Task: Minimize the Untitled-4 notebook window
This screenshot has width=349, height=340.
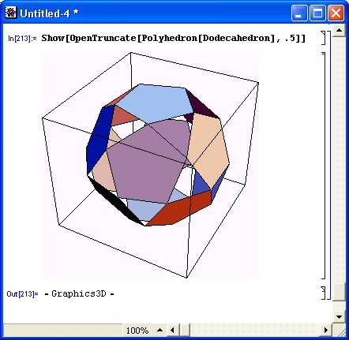Action: click(x=299, y=13)
